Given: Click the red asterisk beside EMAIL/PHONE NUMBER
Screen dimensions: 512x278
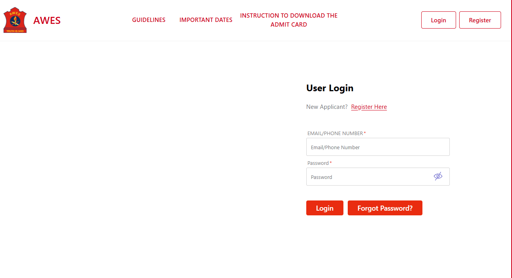Looking at the screenshot, I should 365,133.
